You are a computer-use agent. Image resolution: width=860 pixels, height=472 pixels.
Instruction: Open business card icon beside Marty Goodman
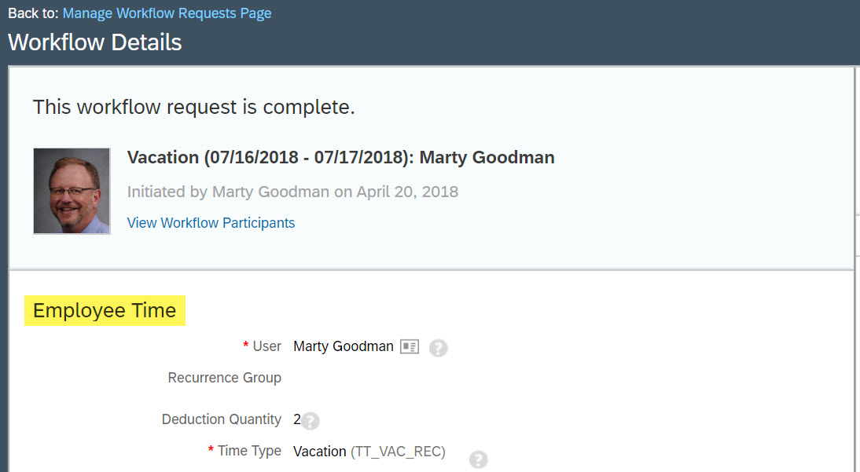pos(410,346)
